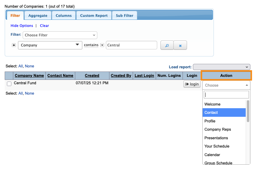This screenshot has height=170, width=256.
Task: Open the Columns tab
Action: (64, 16)
